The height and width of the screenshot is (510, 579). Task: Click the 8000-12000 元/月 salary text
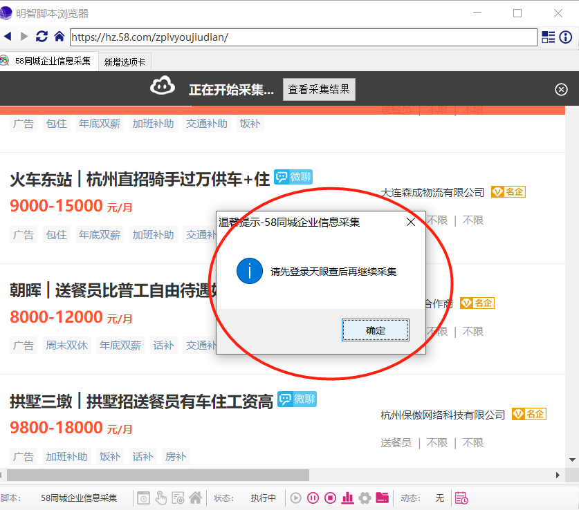tap(71, 317)
